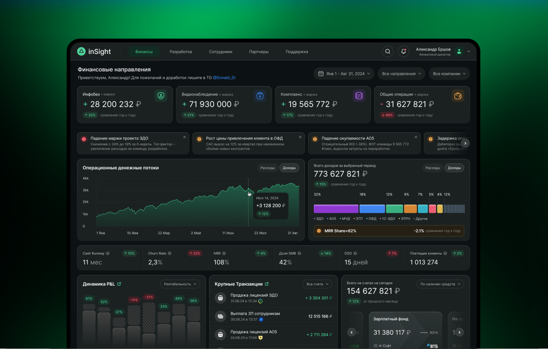548x349 pixels.
Task: Open Крупные Транзакции via external link icon
Action: tap(267, 284)
